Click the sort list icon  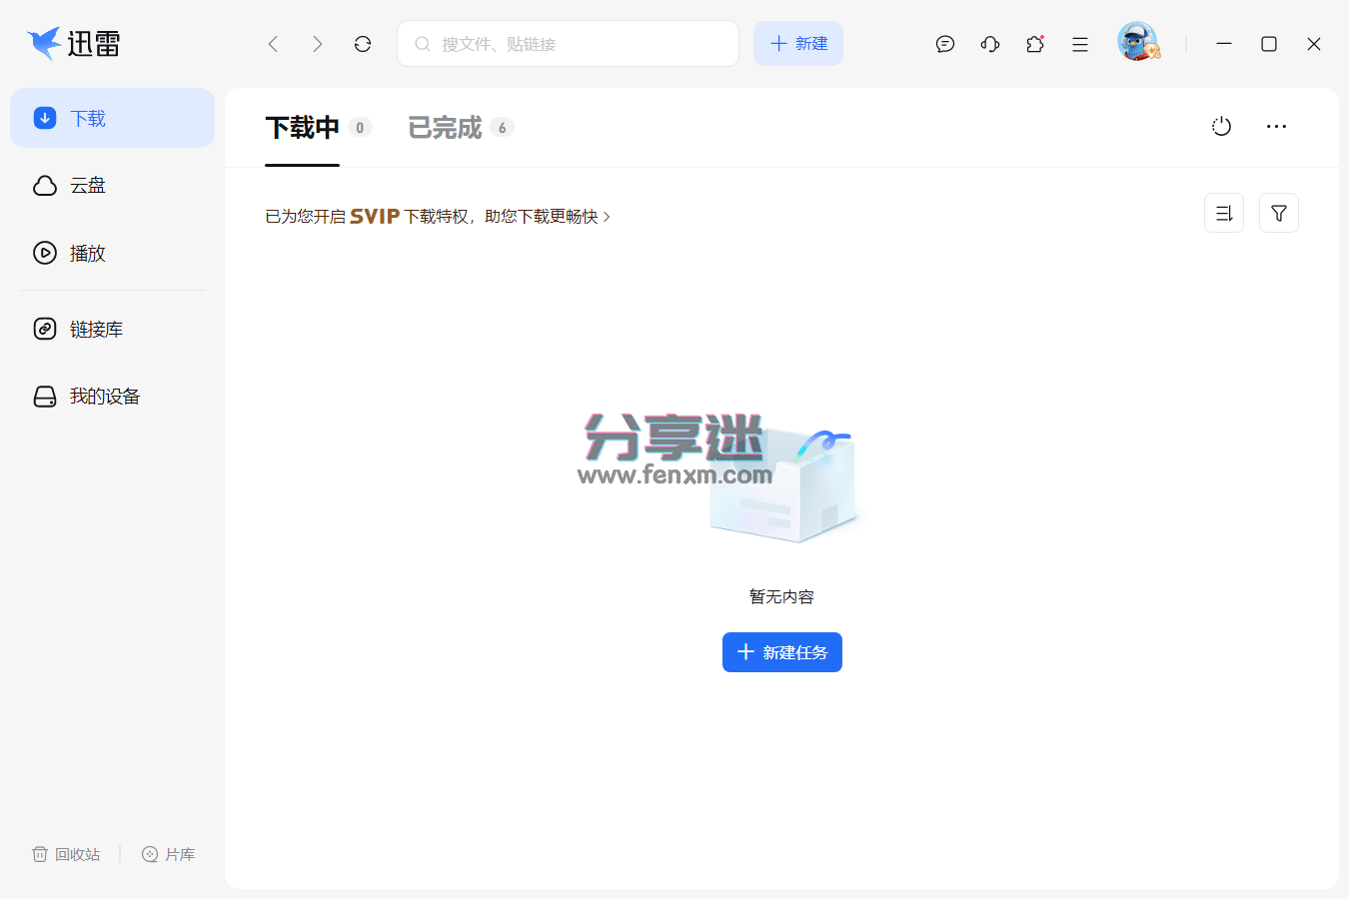(1224, 213)
